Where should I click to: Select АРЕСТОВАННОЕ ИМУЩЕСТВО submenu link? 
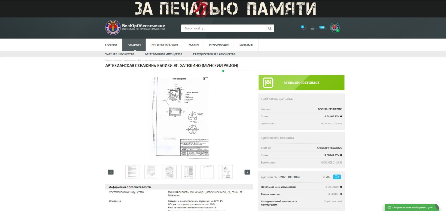pos(164,54)
